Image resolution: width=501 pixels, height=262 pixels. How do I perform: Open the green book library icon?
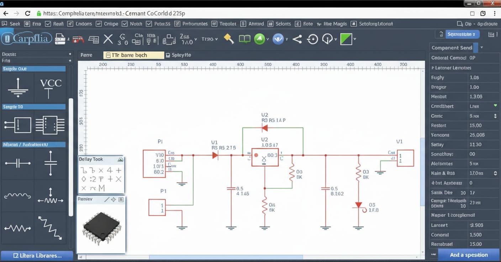click(x=244, y=39)
